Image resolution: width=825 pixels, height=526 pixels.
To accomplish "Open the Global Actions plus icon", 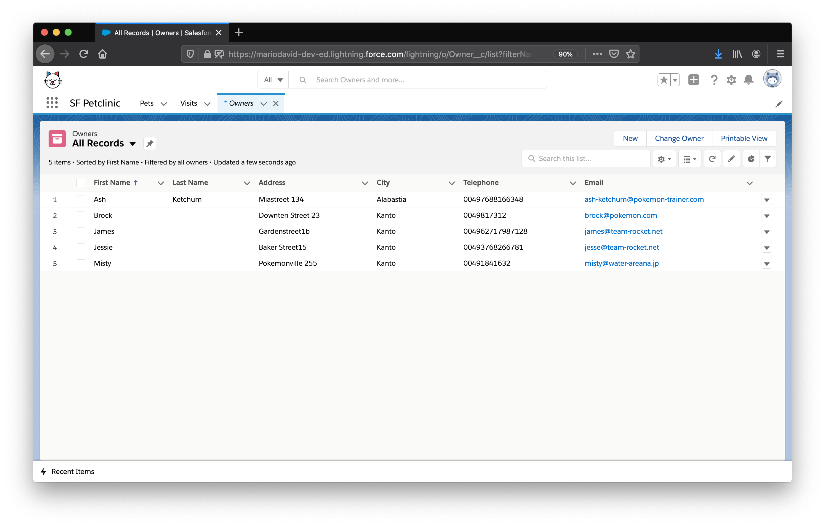I will [x=693, y=80].
